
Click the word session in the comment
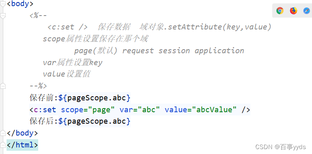point(174,51)
